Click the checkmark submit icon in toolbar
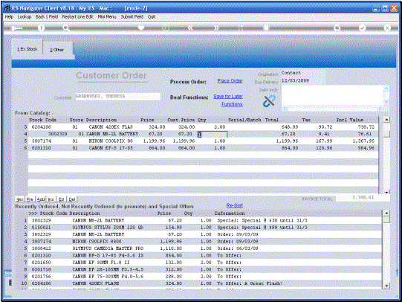Viewport: 402px width, 302px height. click(362, 28)
